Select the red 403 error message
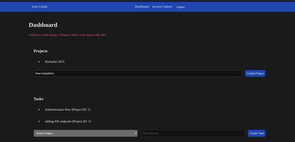The width and height of the screenshot is (295, 142). 67,35
